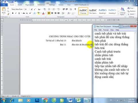Toggle Bold formatting
138x103 pixels.
[x=13, y=13]
